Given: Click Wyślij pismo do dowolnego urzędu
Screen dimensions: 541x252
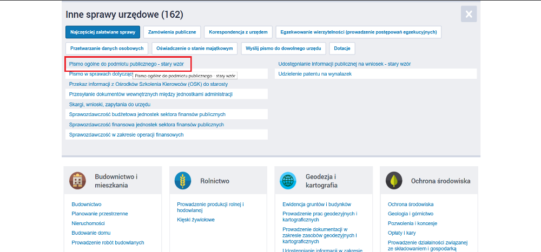Looking at the screenshot, I should (x=283, y=48).
